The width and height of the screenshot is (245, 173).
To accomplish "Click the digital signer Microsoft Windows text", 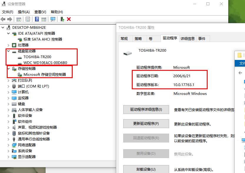I will click(x=190, y=94).
